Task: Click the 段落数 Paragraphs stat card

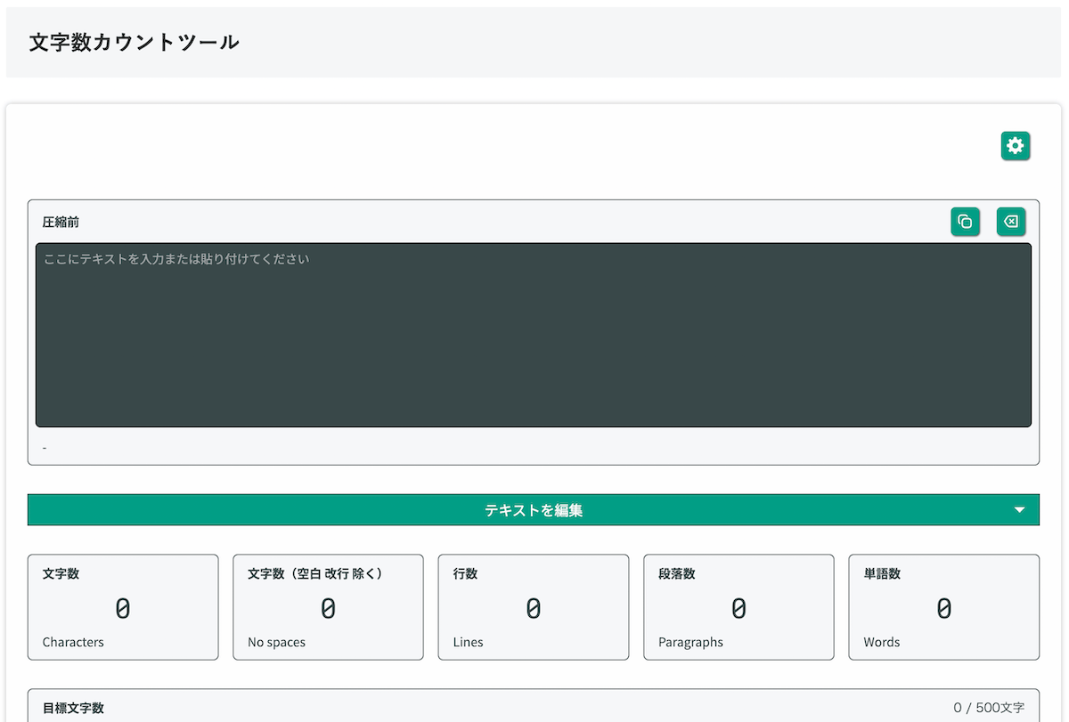Action: click(x=739, y=607)
